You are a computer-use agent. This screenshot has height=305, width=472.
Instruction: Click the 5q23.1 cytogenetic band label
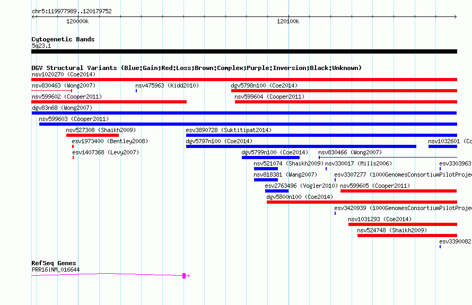click(x=41, y=46)
